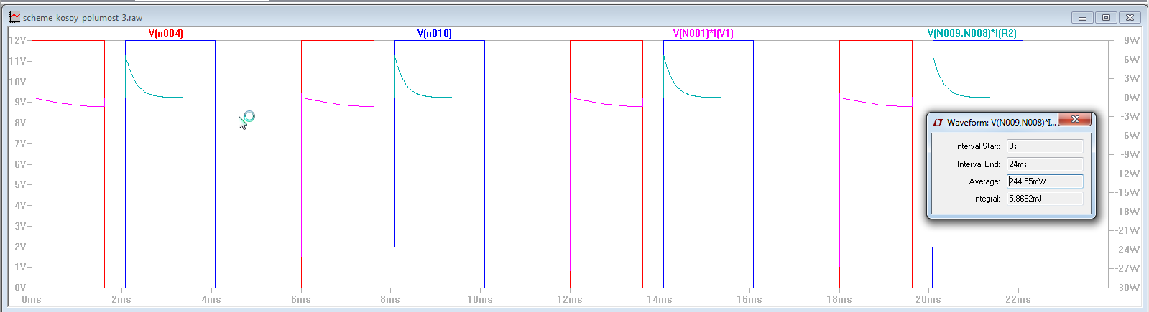Image resolution: width=1149 pixels, height=312 pixels.
Task: Click the 12V label on left axis
Action: coord(17,40)
